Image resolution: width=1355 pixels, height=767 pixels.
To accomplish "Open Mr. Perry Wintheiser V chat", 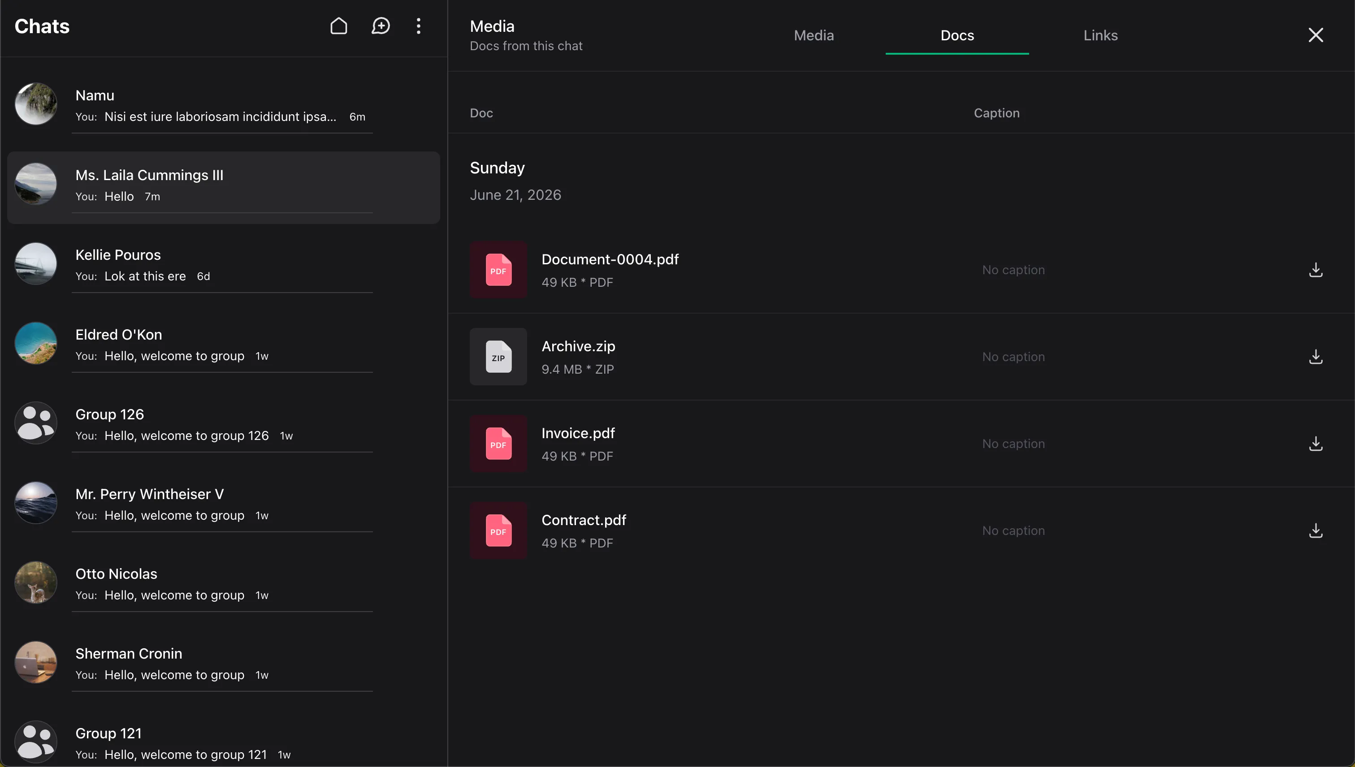I will 224,507.
